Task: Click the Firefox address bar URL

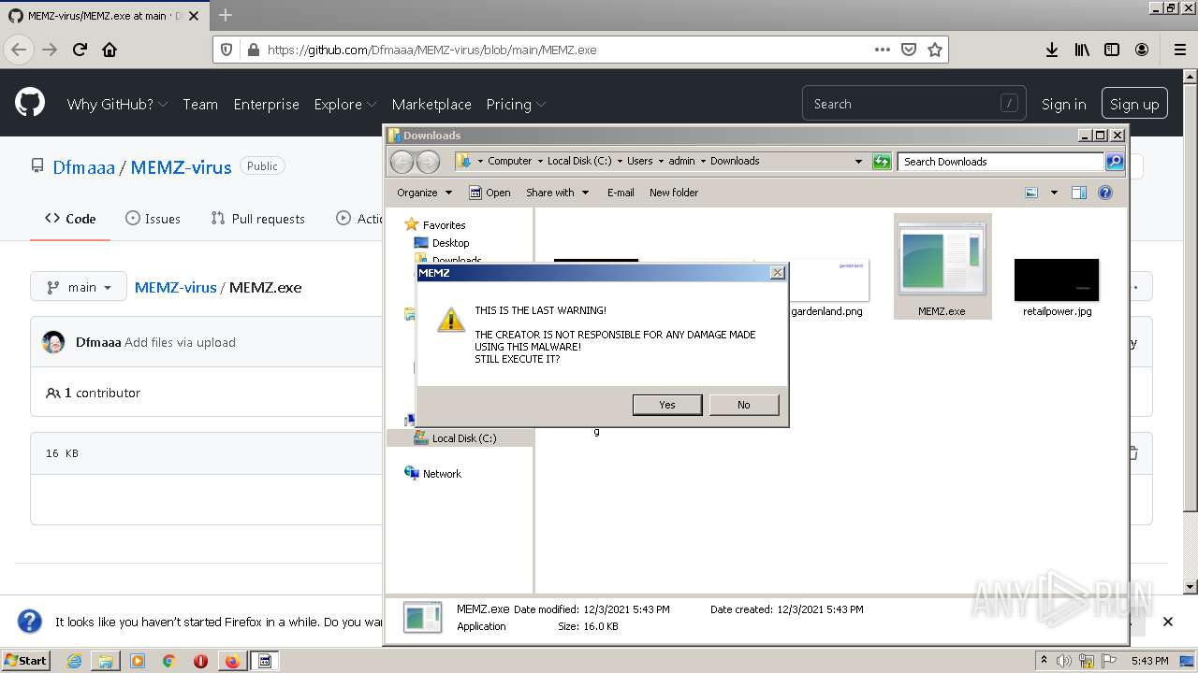Action: click(x=431, y=50)
